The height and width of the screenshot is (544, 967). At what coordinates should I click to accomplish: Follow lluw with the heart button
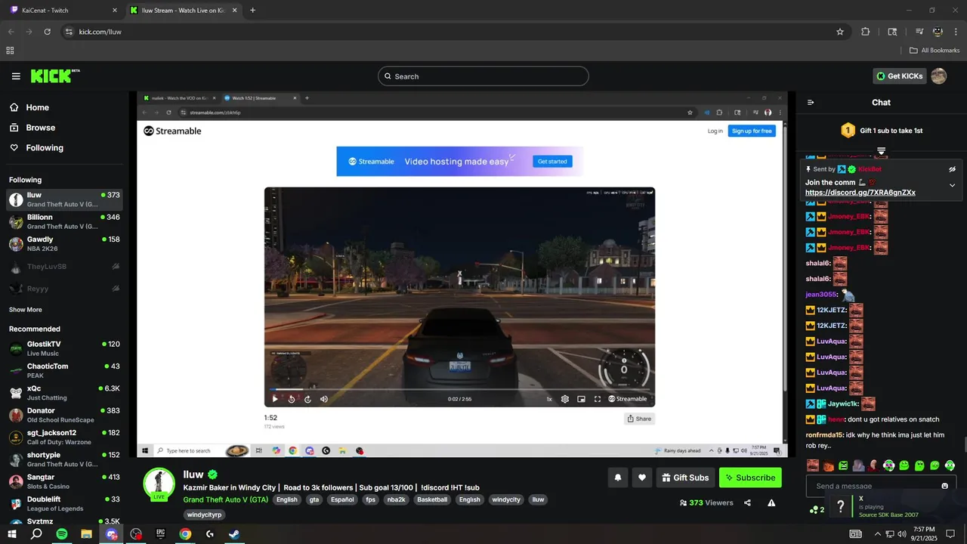click(642, 478)
